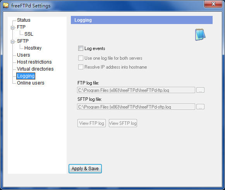
Task: Click the Apply & Save button
Action: [85, 169]
